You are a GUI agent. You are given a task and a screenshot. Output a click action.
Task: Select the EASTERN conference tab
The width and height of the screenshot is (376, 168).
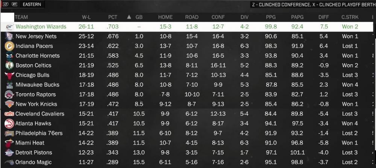[32, 4]
